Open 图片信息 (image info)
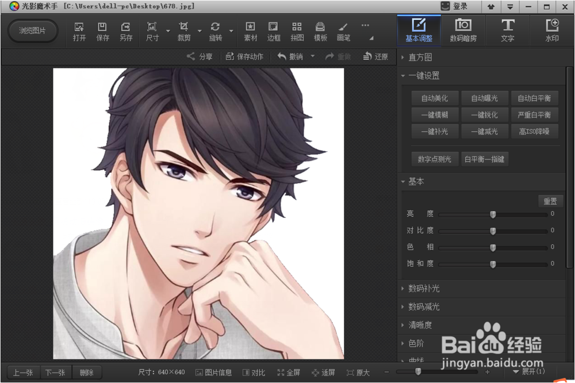575x383 pixels. (x=214, y=373)
